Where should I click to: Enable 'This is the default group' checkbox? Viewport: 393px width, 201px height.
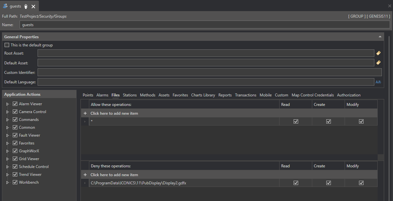click(x=7, y=45)
